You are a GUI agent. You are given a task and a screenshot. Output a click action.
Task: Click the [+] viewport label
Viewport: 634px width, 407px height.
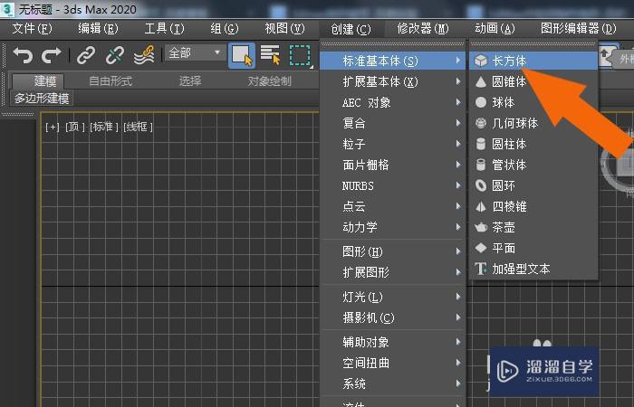[53, 128]
